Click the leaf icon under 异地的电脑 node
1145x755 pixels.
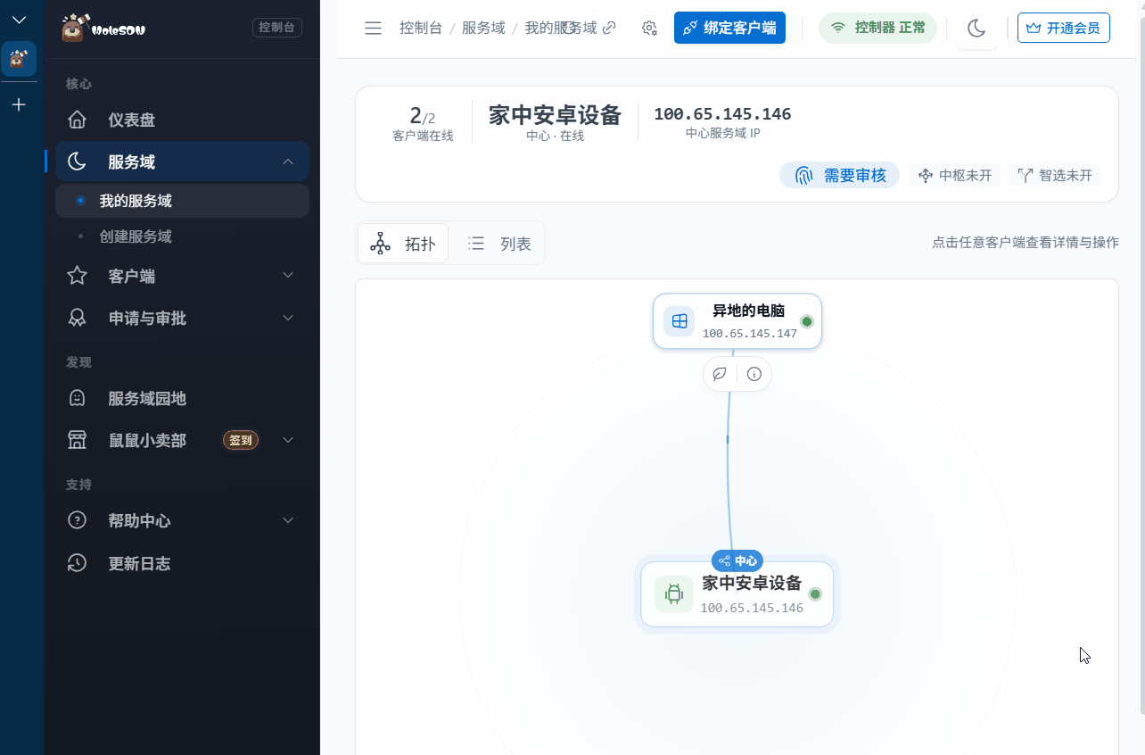pos(720,374)
